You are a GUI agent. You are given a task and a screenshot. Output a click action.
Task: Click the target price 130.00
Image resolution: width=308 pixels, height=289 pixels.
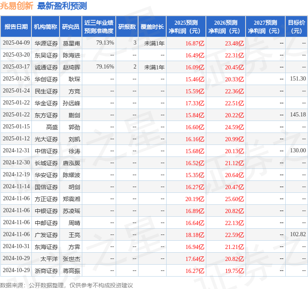click(x=298, y=150)
